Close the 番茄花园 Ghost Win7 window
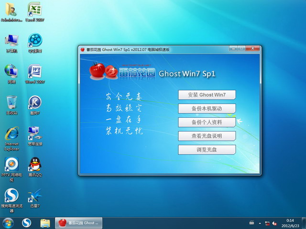The width and height of the screenshot is (306, 229). coord(253,48)
